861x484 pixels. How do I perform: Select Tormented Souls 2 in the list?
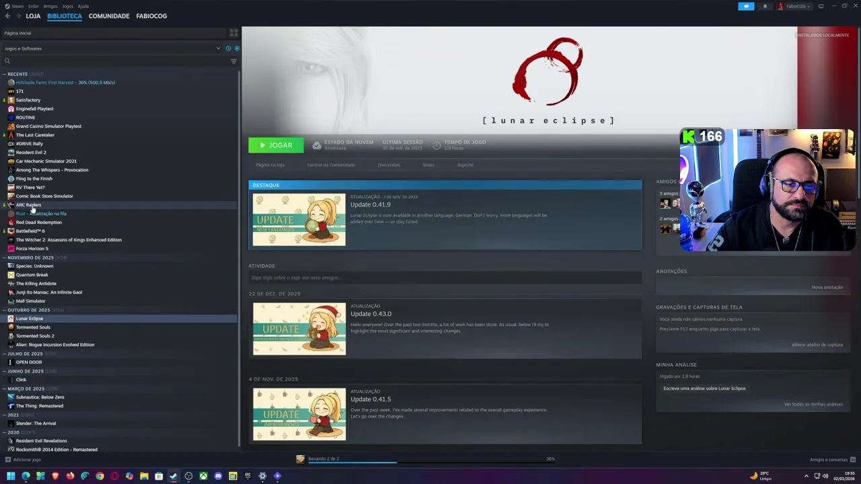click(35, 336)
